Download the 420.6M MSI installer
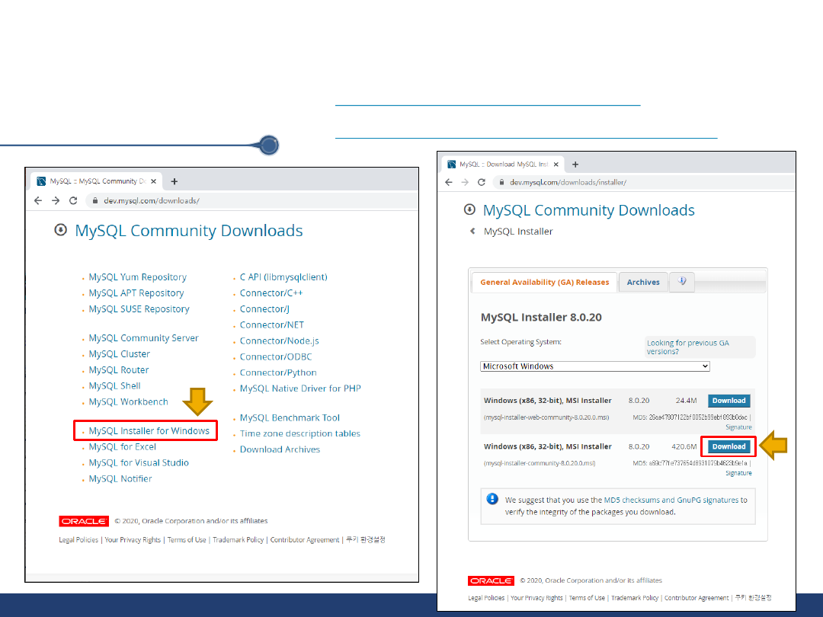 point(729,446)
